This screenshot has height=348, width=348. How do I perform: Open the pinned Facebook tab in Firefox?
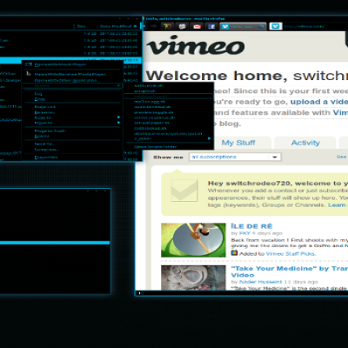click(211, 26)
